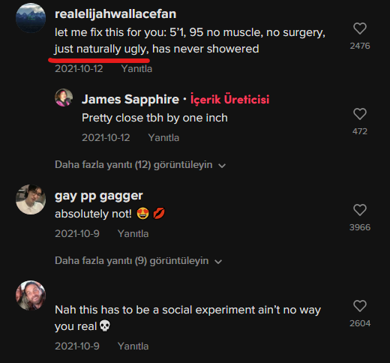The image size is (390, 363).
Task: Like the 'social experiment' comment heart
Action: (360, 306)
